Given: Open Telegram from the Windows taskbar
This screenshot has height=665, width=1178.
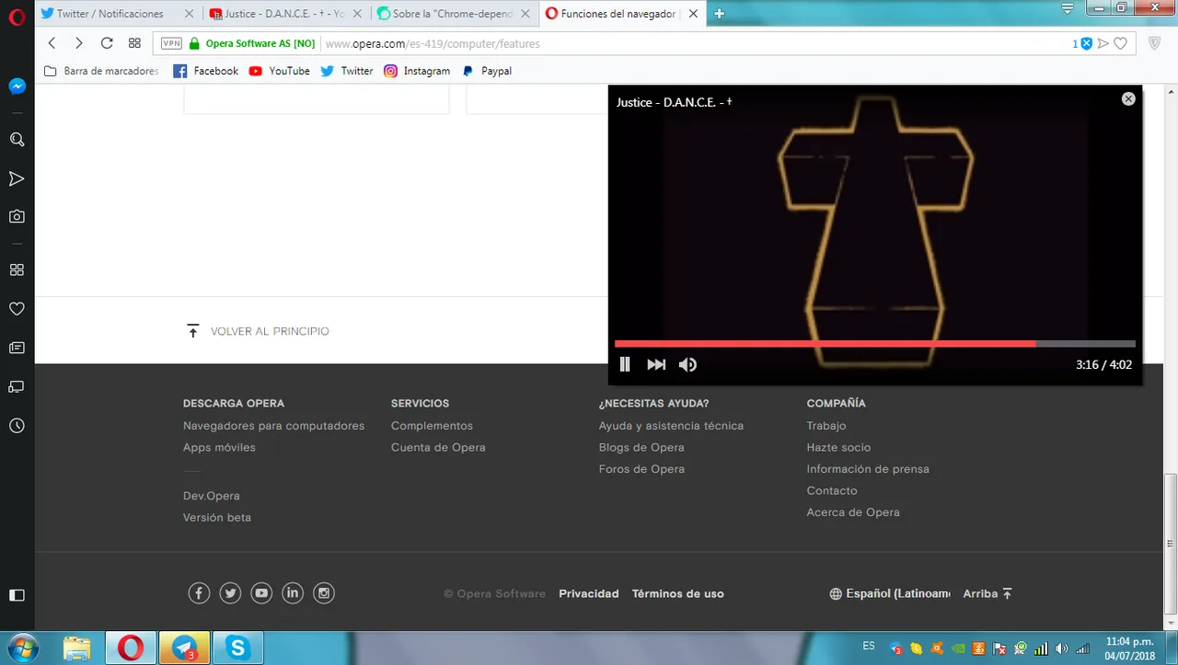Looking at the screenshot, I should (x=184, y=648).
